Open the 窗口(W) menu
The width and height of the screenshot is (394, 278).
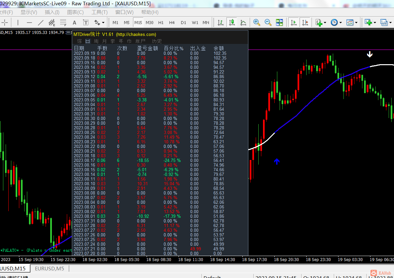pyautogui.click(x=124, y=12)
